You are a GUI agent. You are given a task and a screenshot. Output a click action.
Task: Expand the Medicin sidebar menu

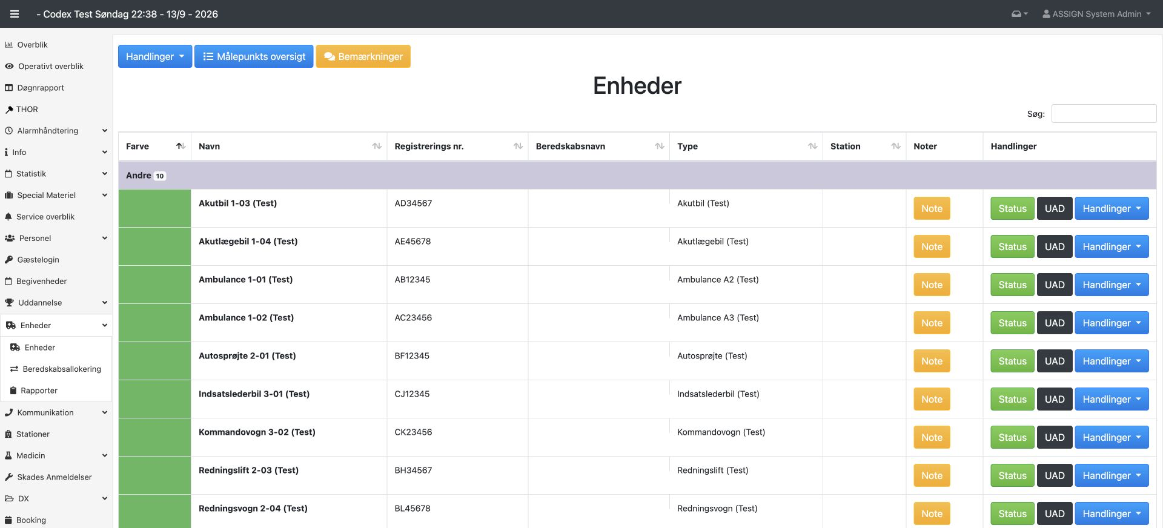tap(56, 456)
